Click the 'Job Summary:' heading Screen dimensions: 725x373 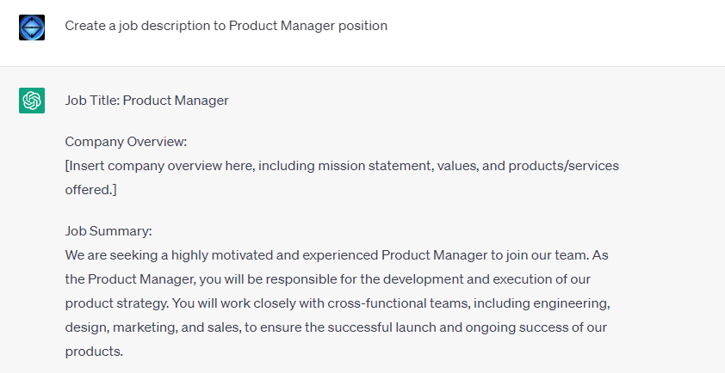[108, 231]
